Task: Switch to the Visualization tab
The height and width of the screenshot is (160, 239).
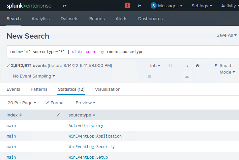Action: (x=108, y=89)
